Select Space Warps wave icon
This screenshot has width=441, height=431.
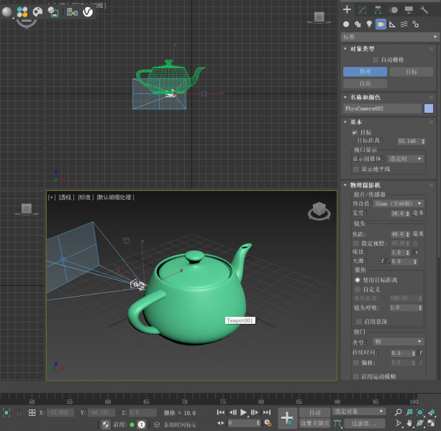[404, 24]
